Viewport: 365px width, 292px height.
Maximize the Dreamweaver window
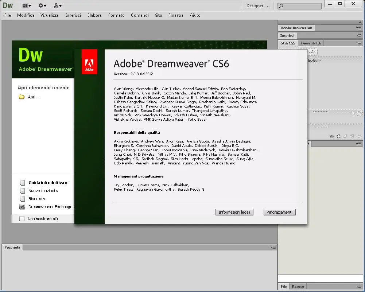pyautogui.click(x=340, y=4)
